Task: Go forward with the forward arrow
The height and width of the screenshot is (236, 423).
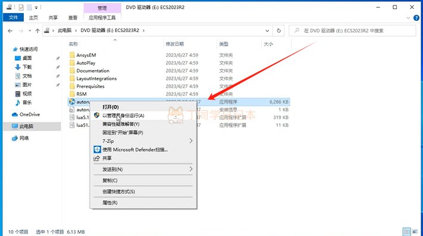Action: [21, 31]
